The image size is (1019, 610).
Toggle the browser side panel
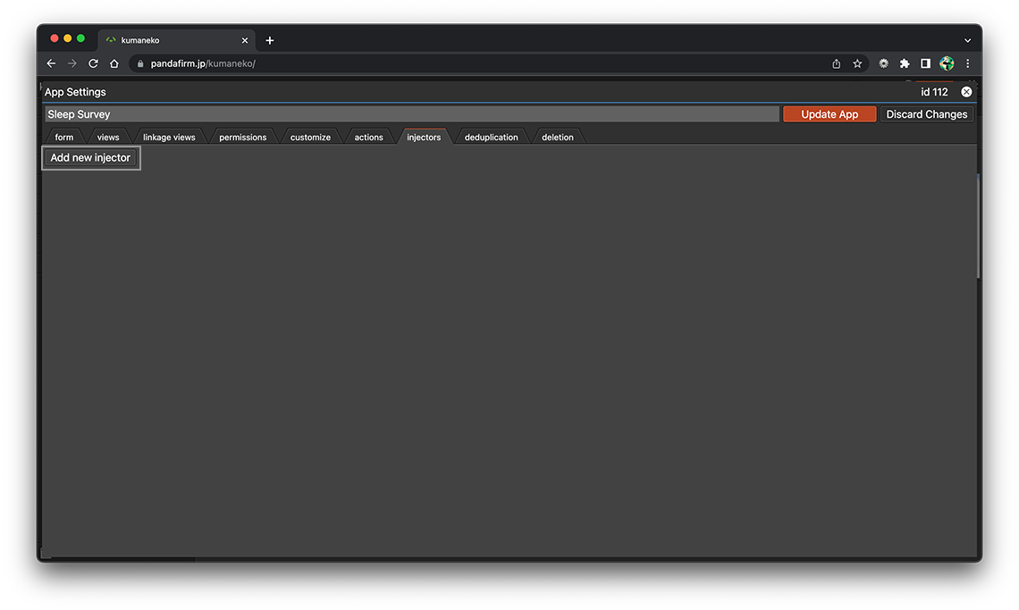point(925,63)
